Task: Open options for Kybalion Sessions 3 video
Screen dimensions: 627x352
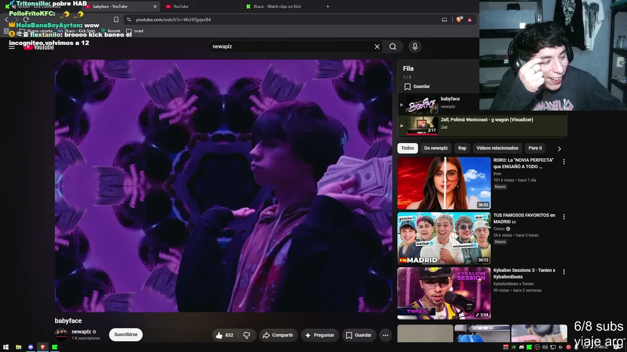Action: 564,272
